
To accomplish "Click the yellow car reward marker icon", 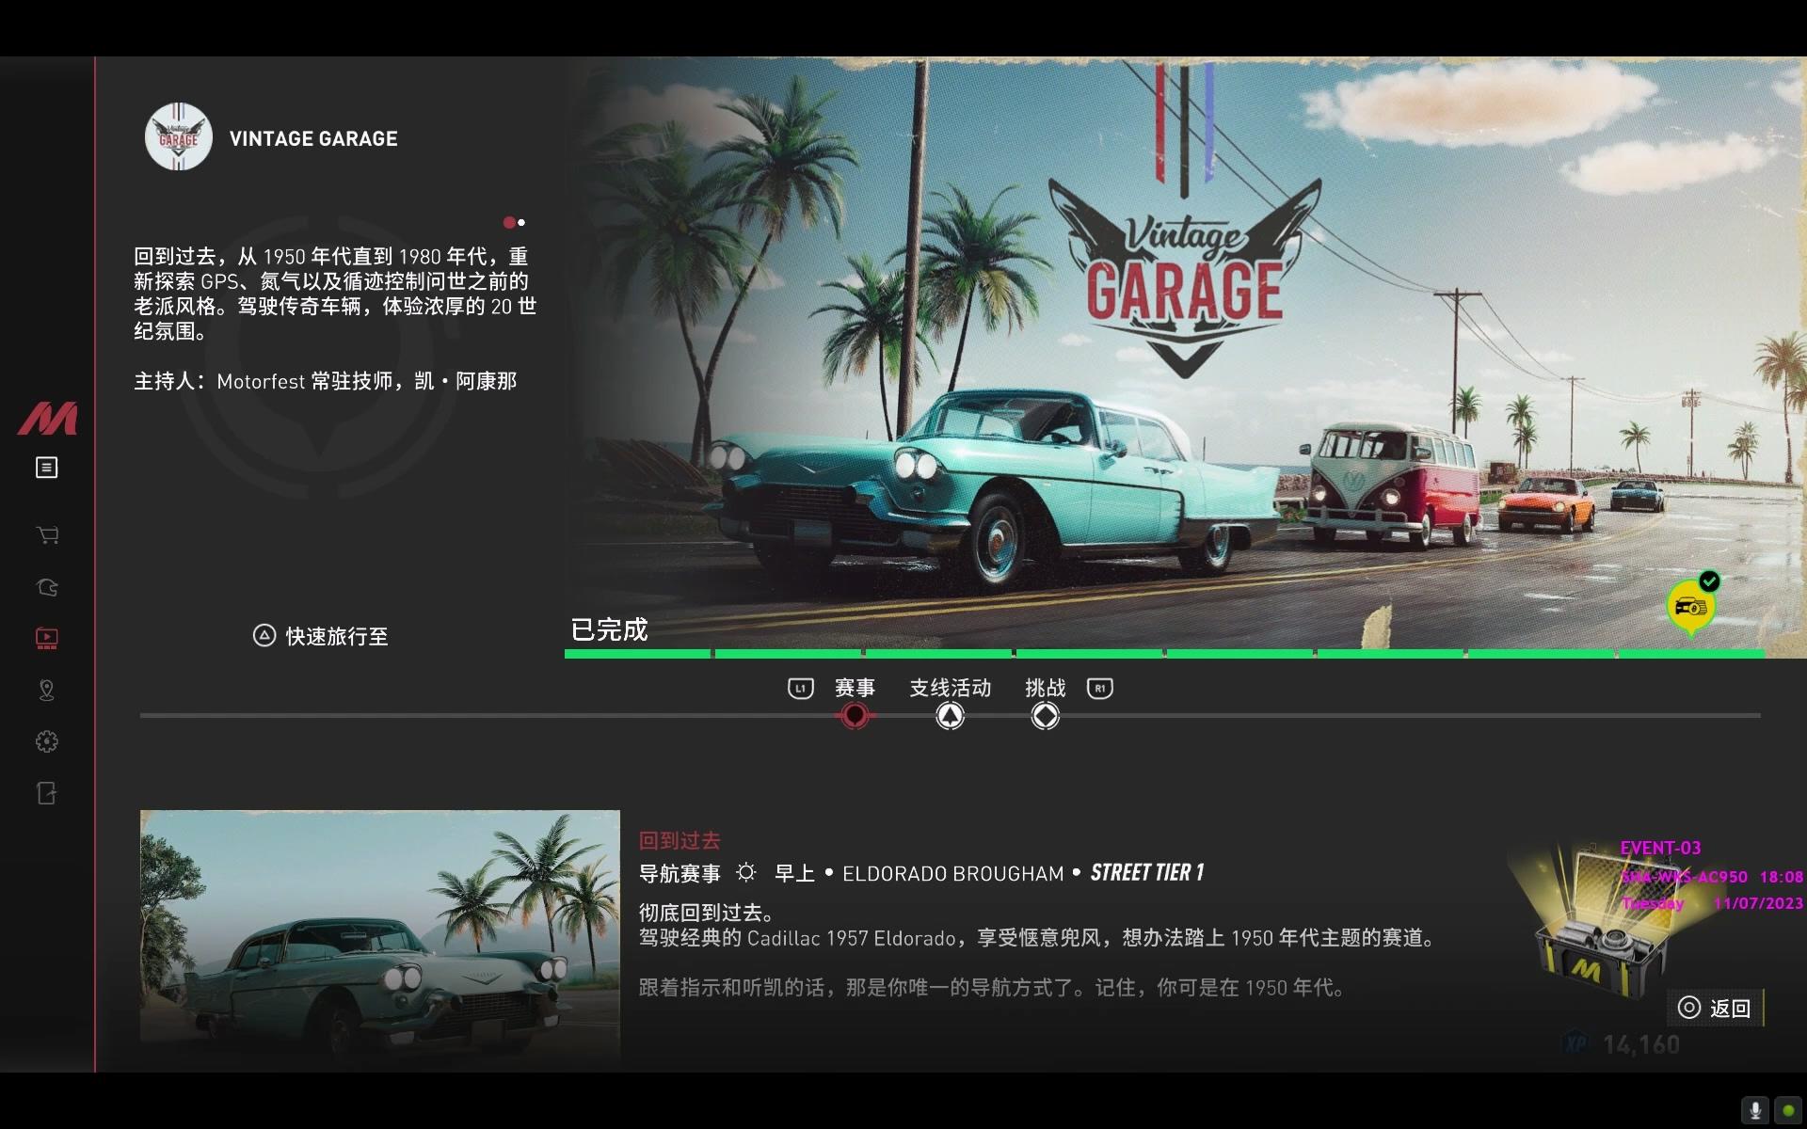I will point(1691,607).
